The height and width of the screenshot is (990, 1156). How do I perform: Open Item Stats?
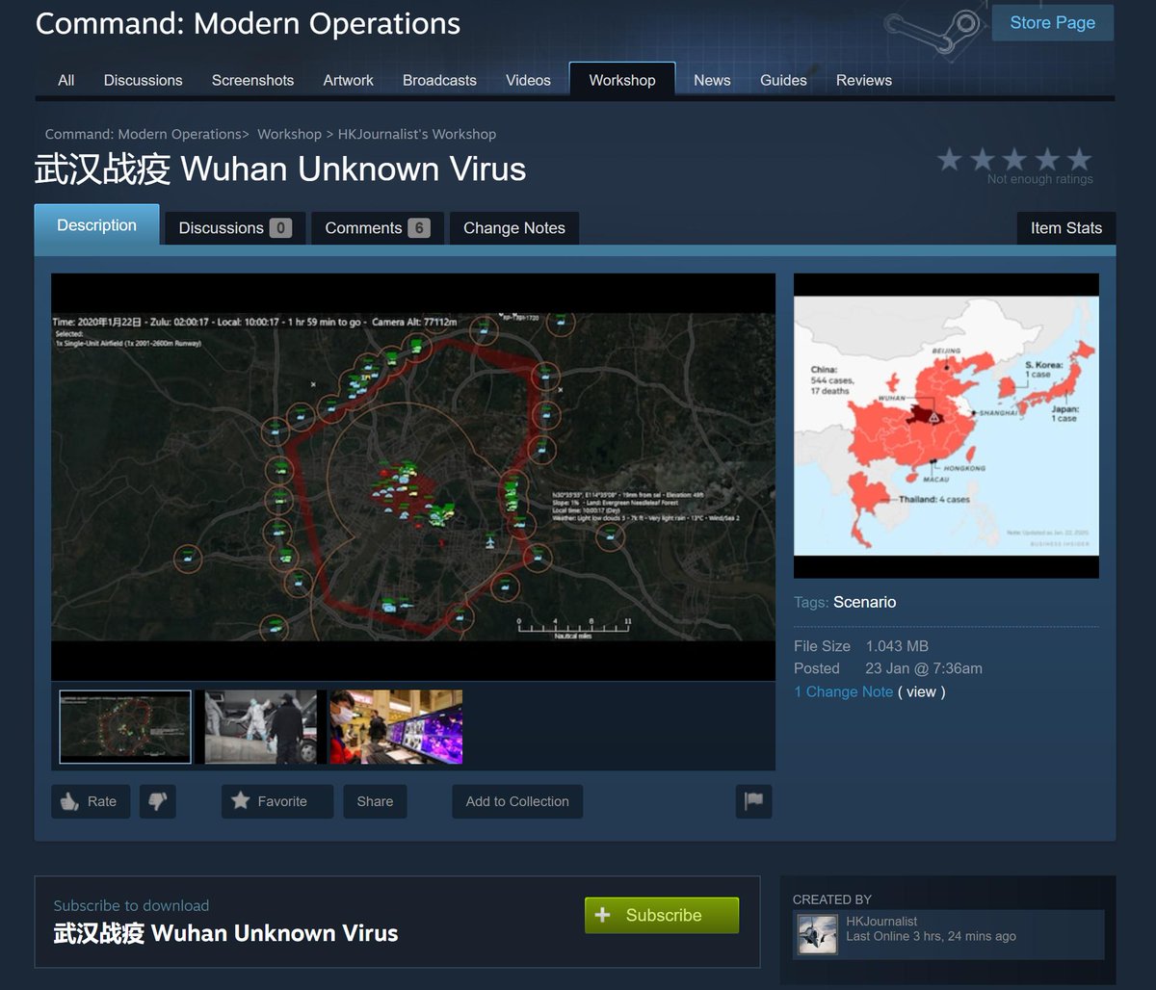coord(1066,228)
